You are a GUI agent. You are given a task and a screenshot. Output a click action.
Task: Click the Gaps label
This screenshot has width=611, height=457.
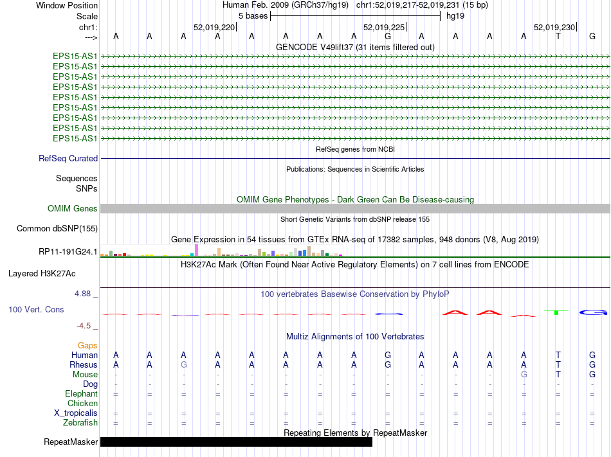tap(87, 346)
